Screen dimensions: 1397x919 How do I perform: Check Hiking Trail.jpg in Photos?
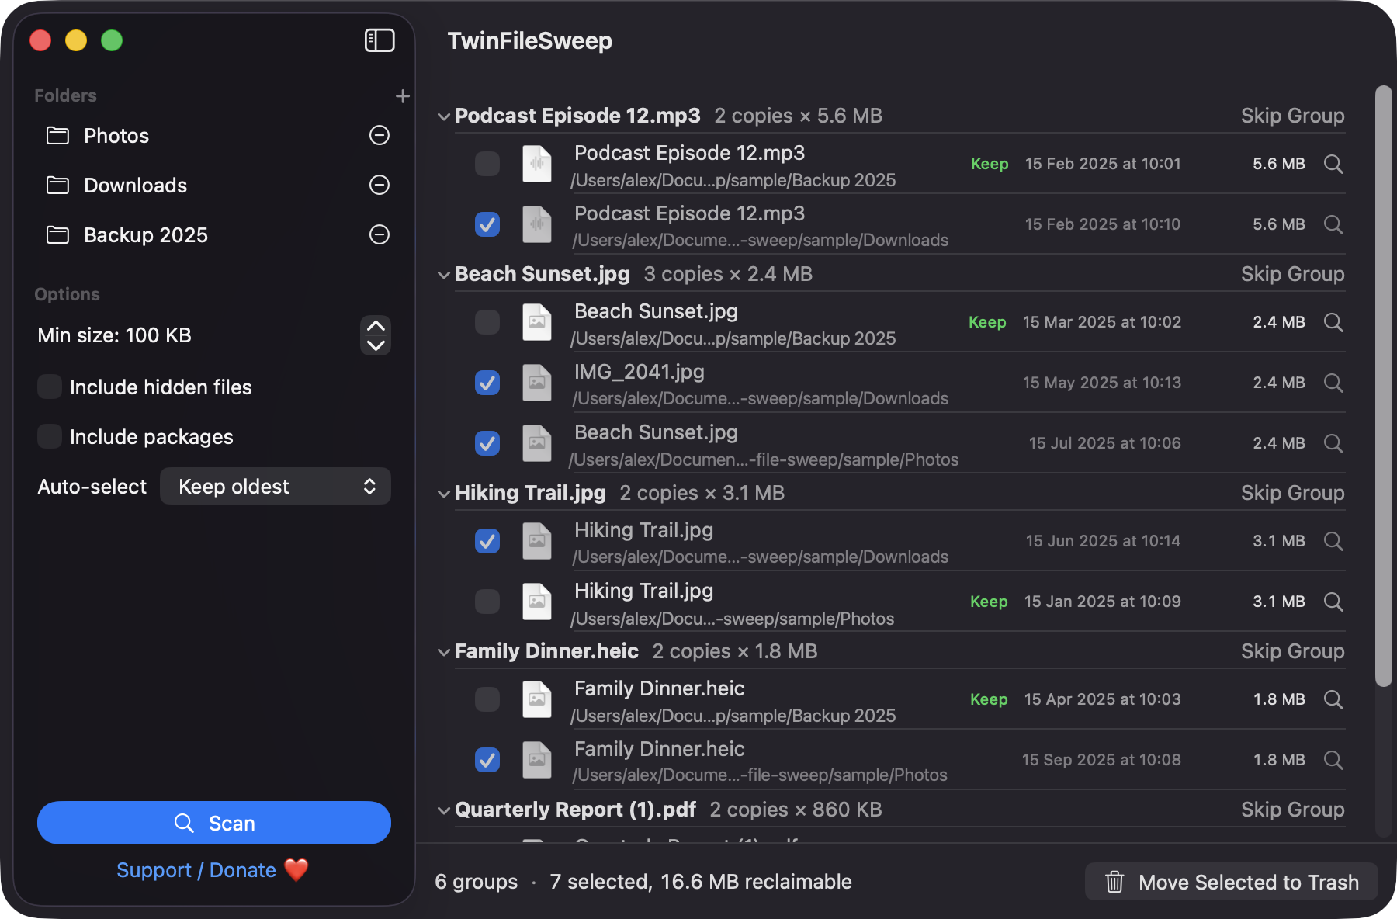pyautogui.click(x=487, y=602)
